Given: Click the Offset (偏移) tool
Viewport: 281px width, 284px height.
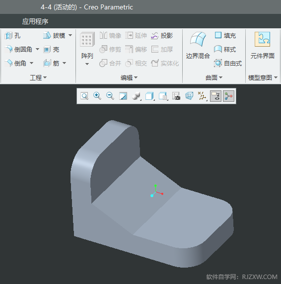Looking at the screenshot, I should click(136, 49).
